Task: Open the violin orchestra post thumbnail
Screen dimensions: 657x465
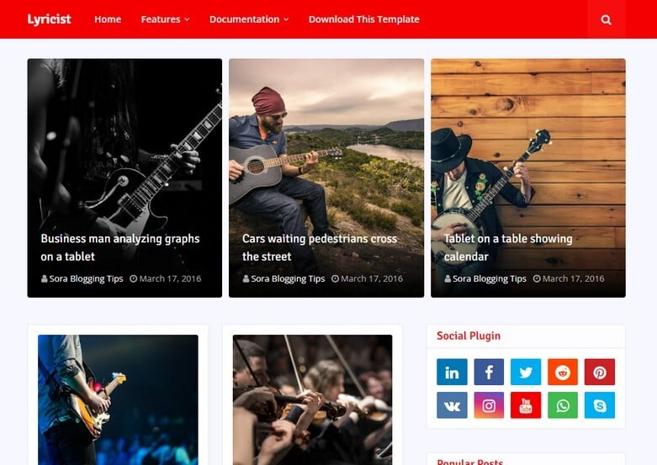Action: pyautogui.click(x=313, y=399)
